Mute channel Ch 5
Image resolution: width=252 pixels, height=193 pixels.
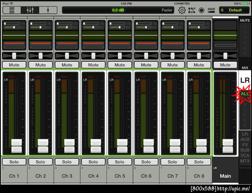click(120, 65)
